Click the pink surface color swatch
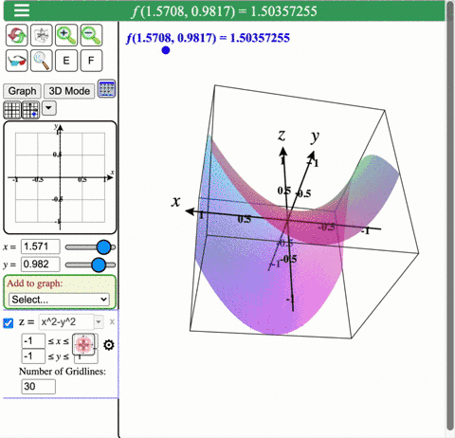This screenshot has height=438, width=455. (x=83, y=344)
